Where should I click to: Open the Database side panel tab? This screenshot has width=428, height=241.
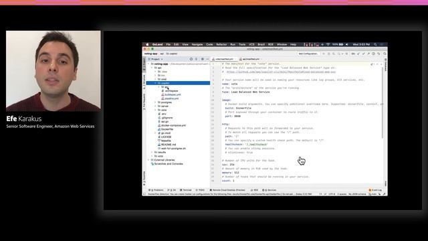coord(385,65)
